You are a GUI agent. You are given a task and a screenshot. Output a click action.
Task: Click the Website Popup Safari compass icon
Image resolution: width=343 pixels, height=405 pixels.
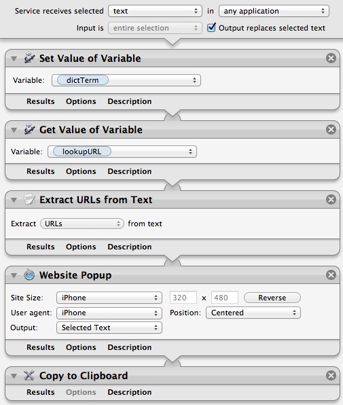[29, 275]
